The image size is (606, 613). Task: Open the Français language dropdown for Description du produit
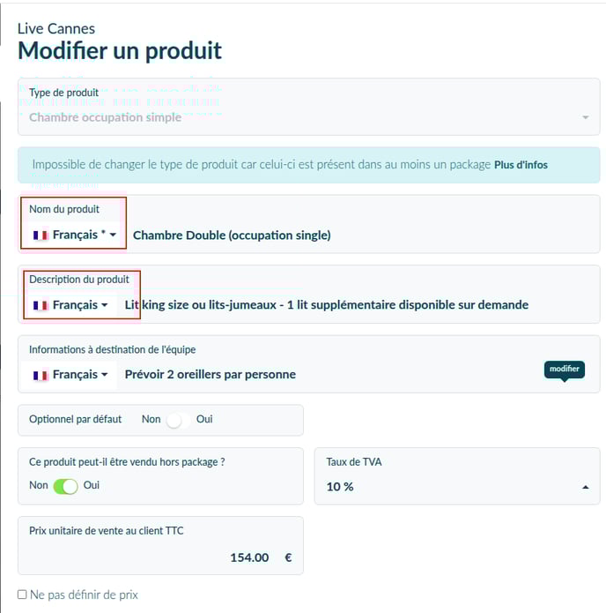[x=70, y=305]
